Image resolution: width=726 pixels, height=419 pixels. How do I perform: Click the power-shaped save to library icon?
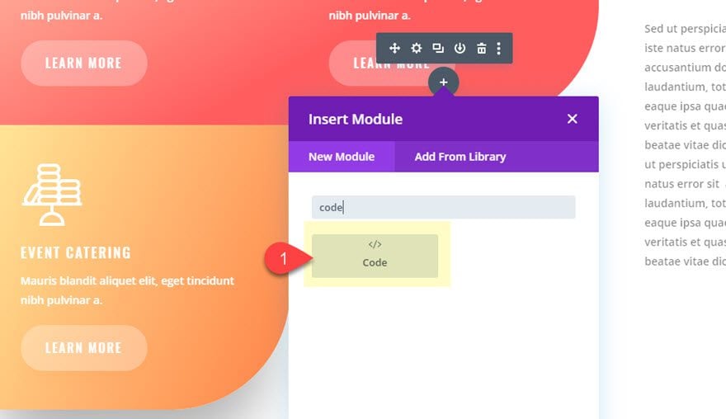pyautogui.click(x=460, y=49)
